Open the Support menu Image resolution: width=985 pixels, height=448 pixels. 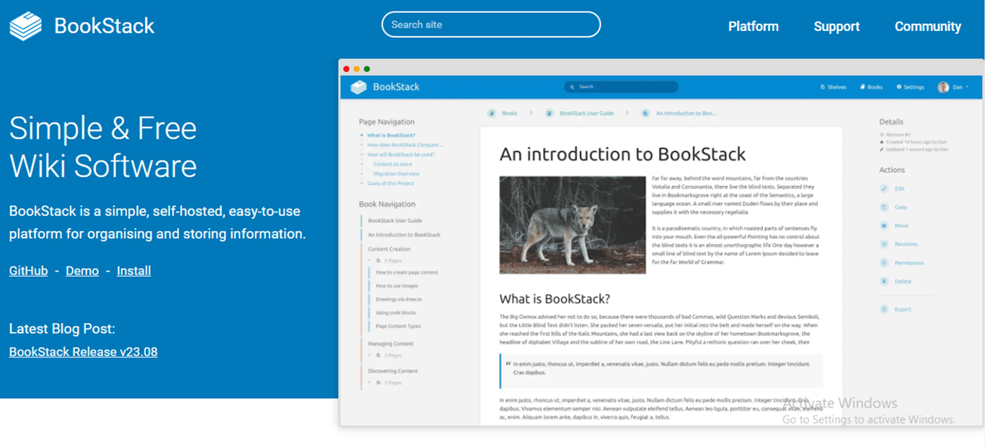click(x=836, y=27)
